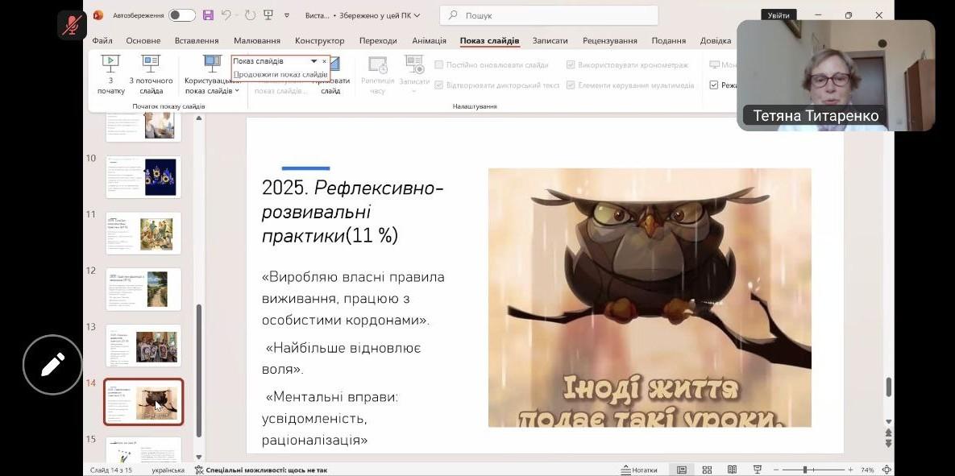
Task: Select slide 12 thumbnail
Action: [x=144, y=289]
